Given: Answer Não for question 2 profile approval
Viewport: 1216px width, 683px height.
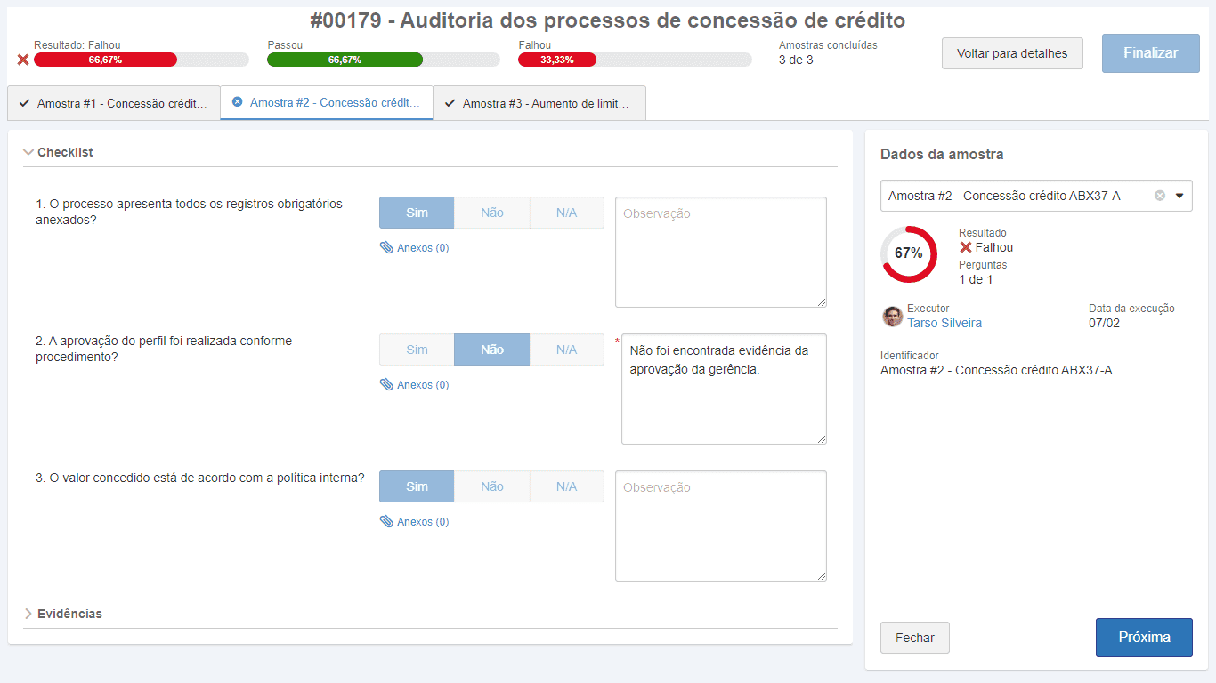Looking at the screenshot, I should [x=492, y=350].
